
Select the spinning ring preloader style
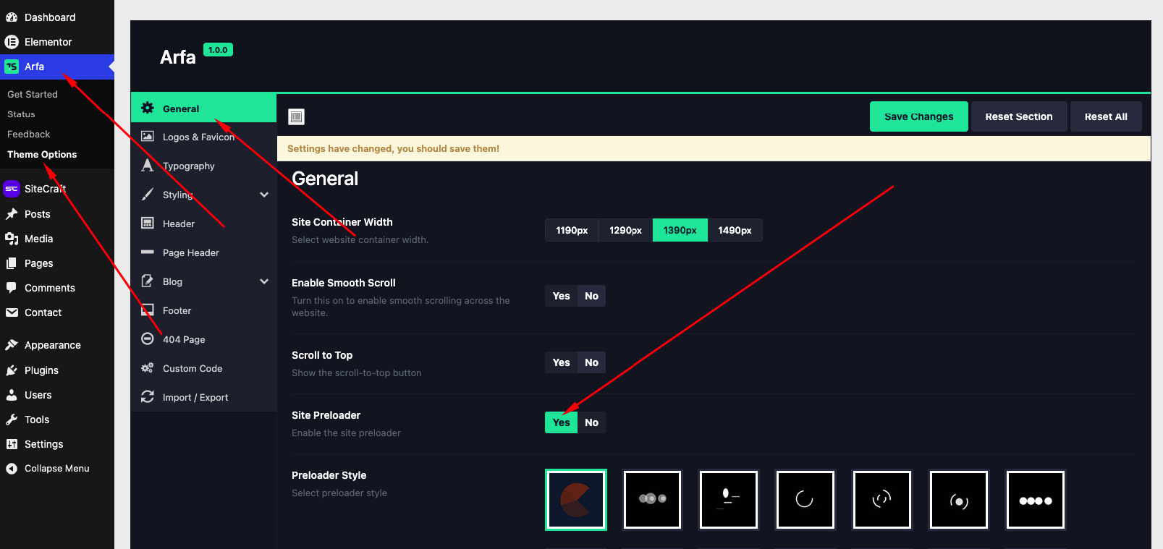[x=805, y=500]
